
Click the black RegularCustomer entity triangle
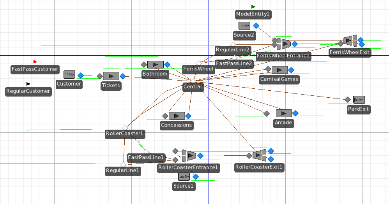[28, 84]
